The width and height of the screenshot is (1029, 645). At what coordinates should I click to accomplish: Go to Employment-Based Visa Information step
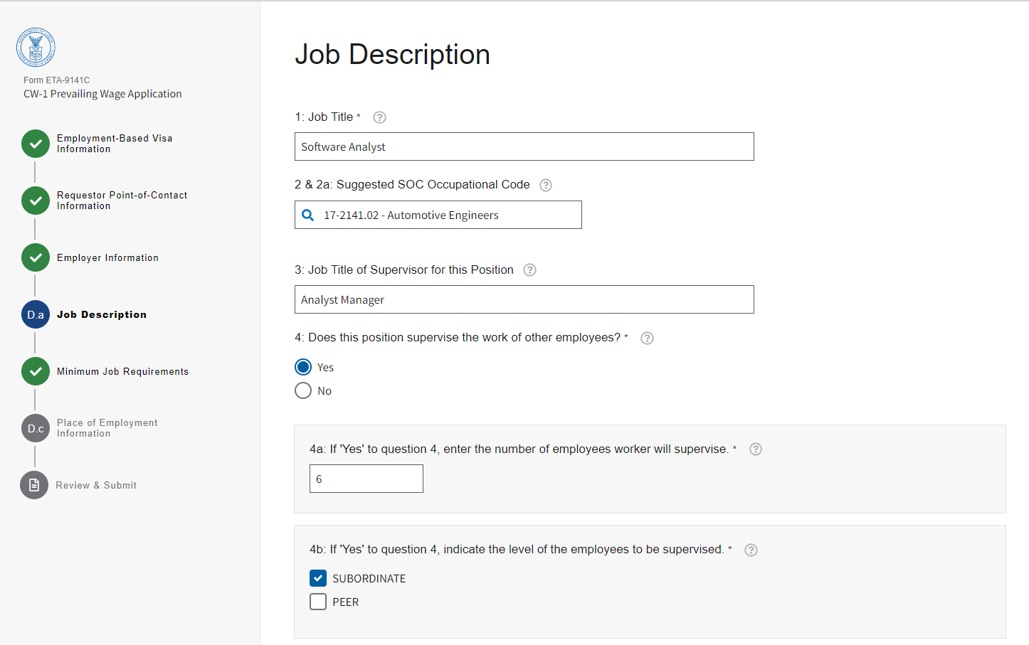pos(114,144)
